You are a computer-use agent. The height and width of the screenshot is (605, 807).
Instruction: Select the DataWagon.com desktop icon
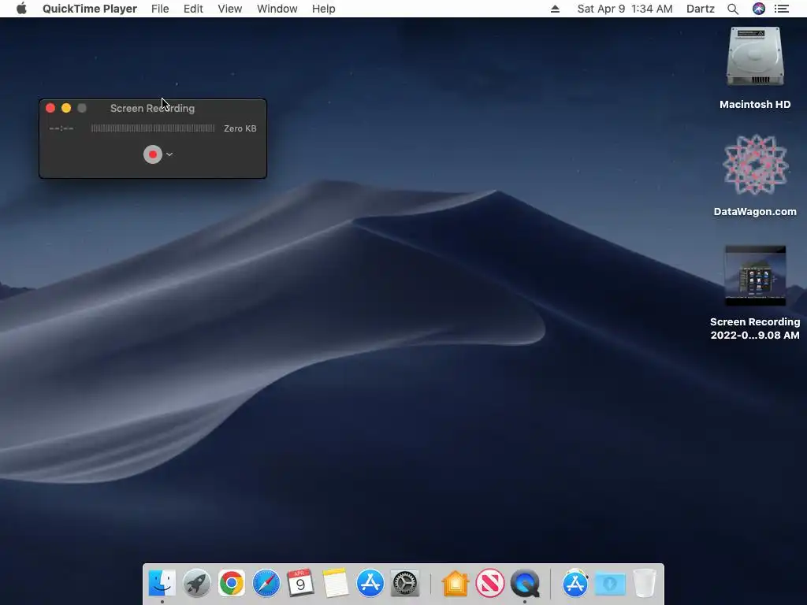click(755, 165)
